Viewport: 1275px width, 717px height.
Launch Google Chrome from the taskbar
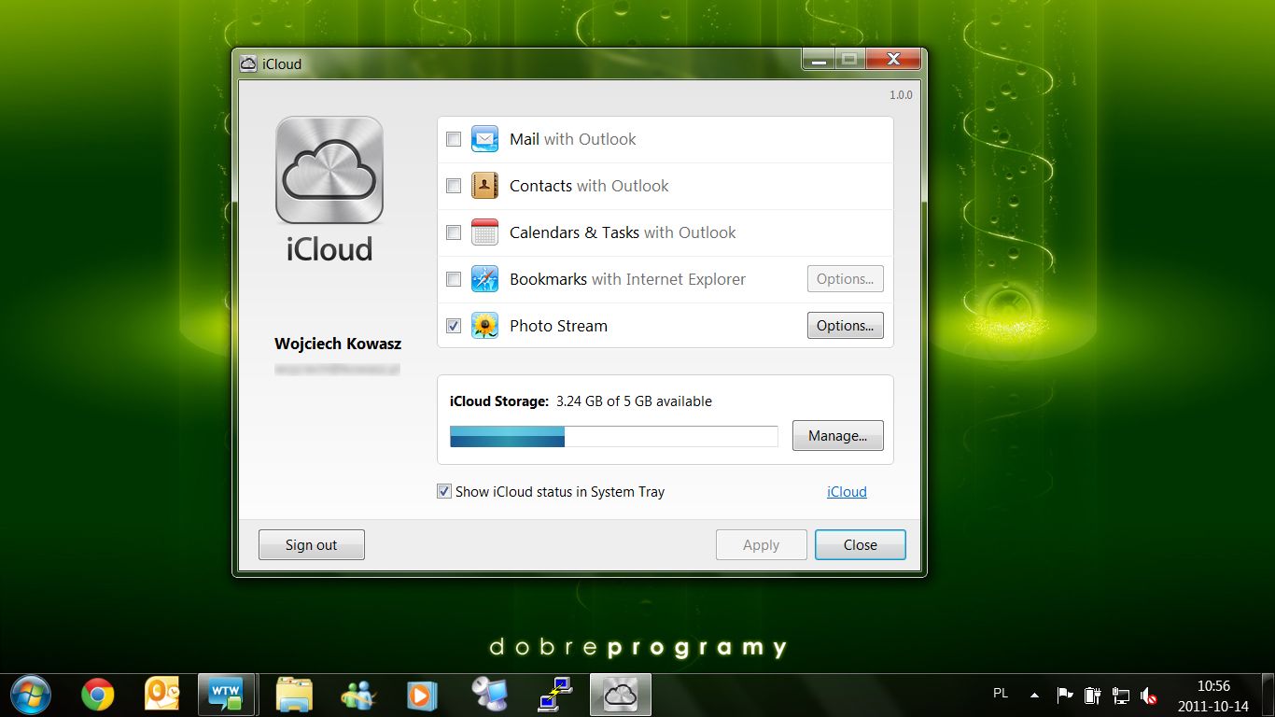point(98,695)
